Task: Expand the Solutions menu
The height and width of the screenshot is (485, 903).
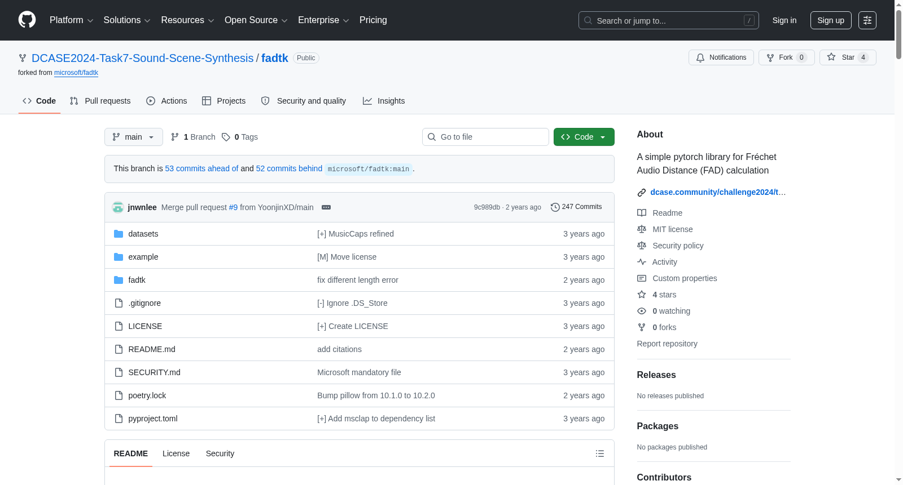Action: point(127,20)
